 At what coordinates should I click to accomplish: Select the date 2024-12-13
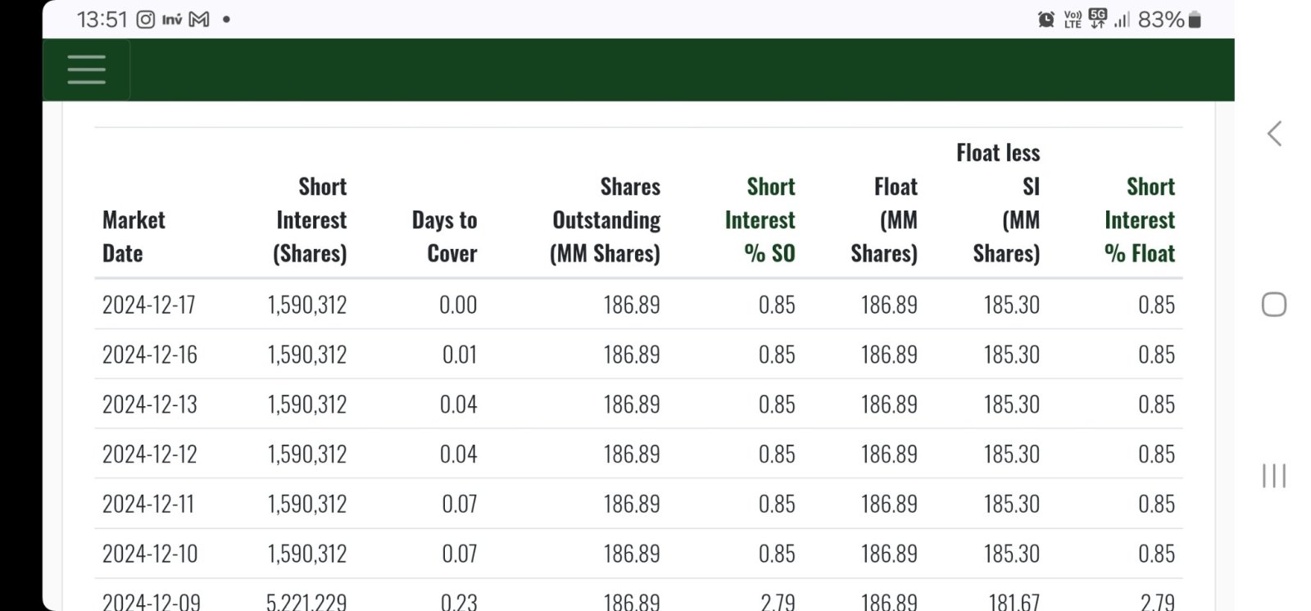[150, 405]
